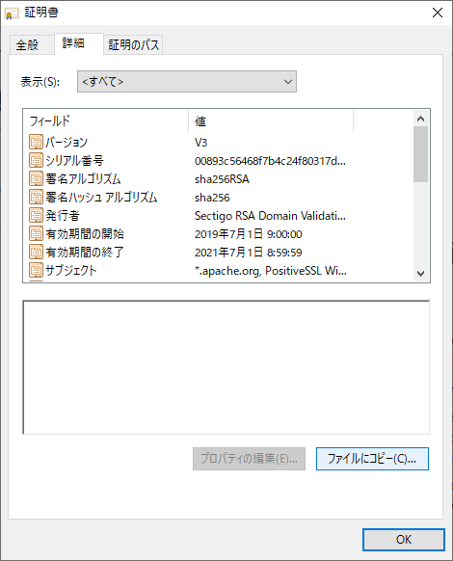The height and width of the screenshot is (561, 453).
Task: Click the Sectigo RSA Domain Validati... value
Action: tap(270, 216)
